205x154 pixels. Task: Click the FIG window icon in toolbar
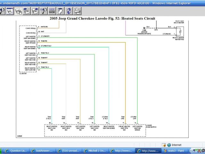click(x=10, y=11)
